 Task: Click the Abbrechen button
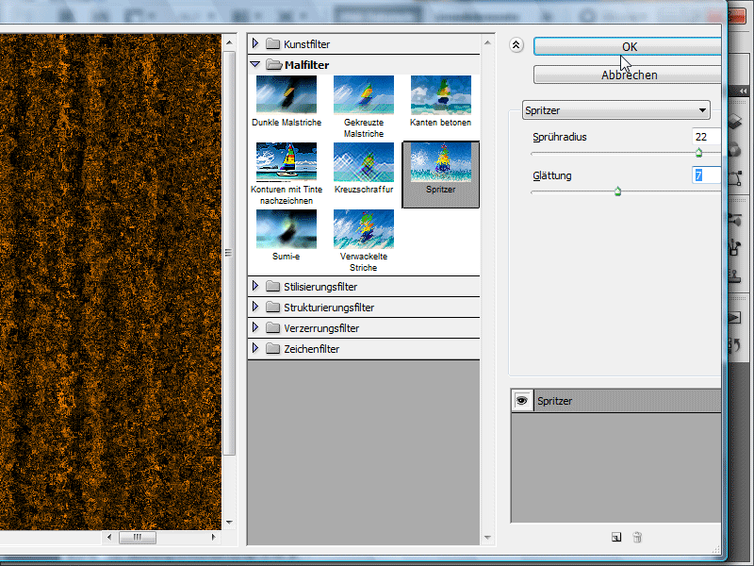coord(627,75)
